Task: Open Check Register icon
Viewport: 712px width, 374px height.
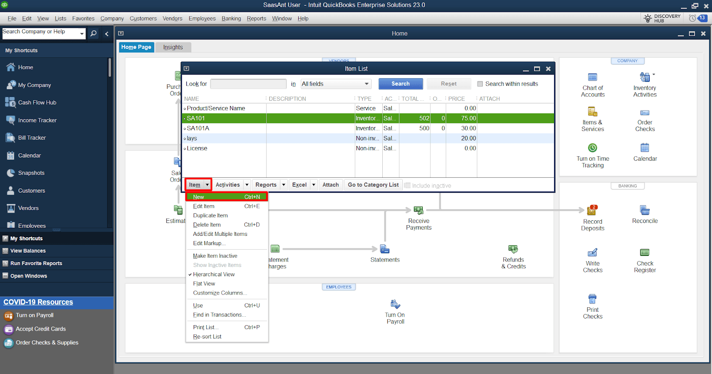Action: [x=645, y=252]
